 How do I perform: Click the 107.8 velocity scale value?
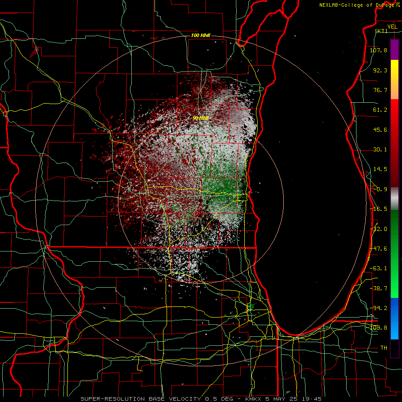tap(378, 50)
